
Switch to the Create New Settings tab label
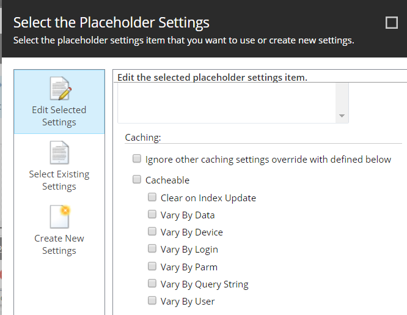coord(59,244)
